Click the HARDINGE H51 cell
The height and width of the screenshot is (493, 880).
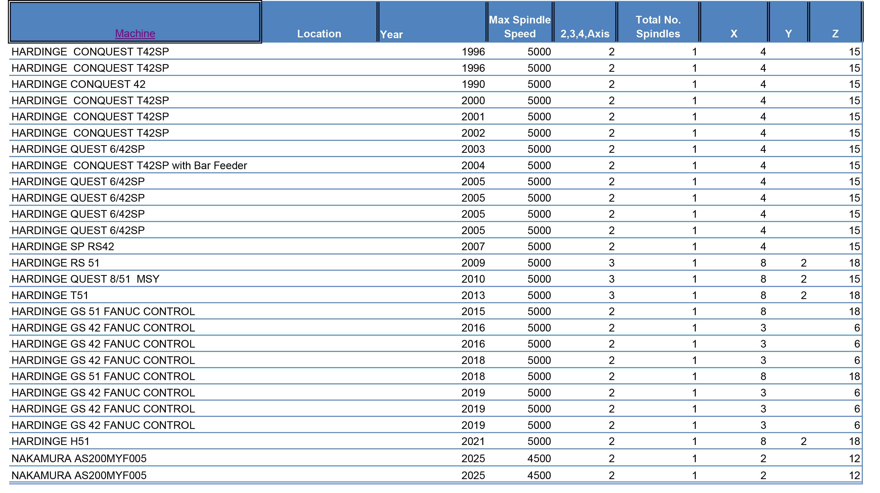point(50,441)
